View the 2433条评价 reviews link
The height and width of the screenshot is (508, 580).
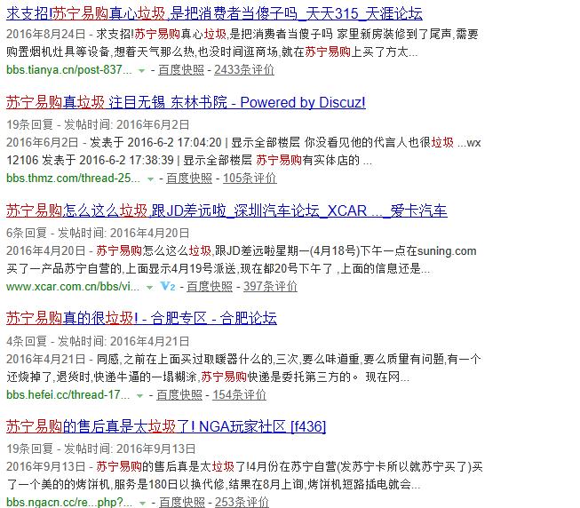pyautogui.click(x=244, y=70)
